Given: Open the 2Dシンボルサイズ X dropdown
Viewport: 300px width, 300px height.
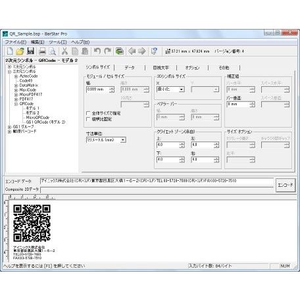Looking at the screenshot, I should point(182,89).
